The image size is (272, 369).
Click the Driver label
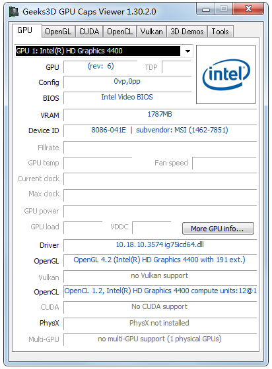pyautogui.click(x=50, y=245)
